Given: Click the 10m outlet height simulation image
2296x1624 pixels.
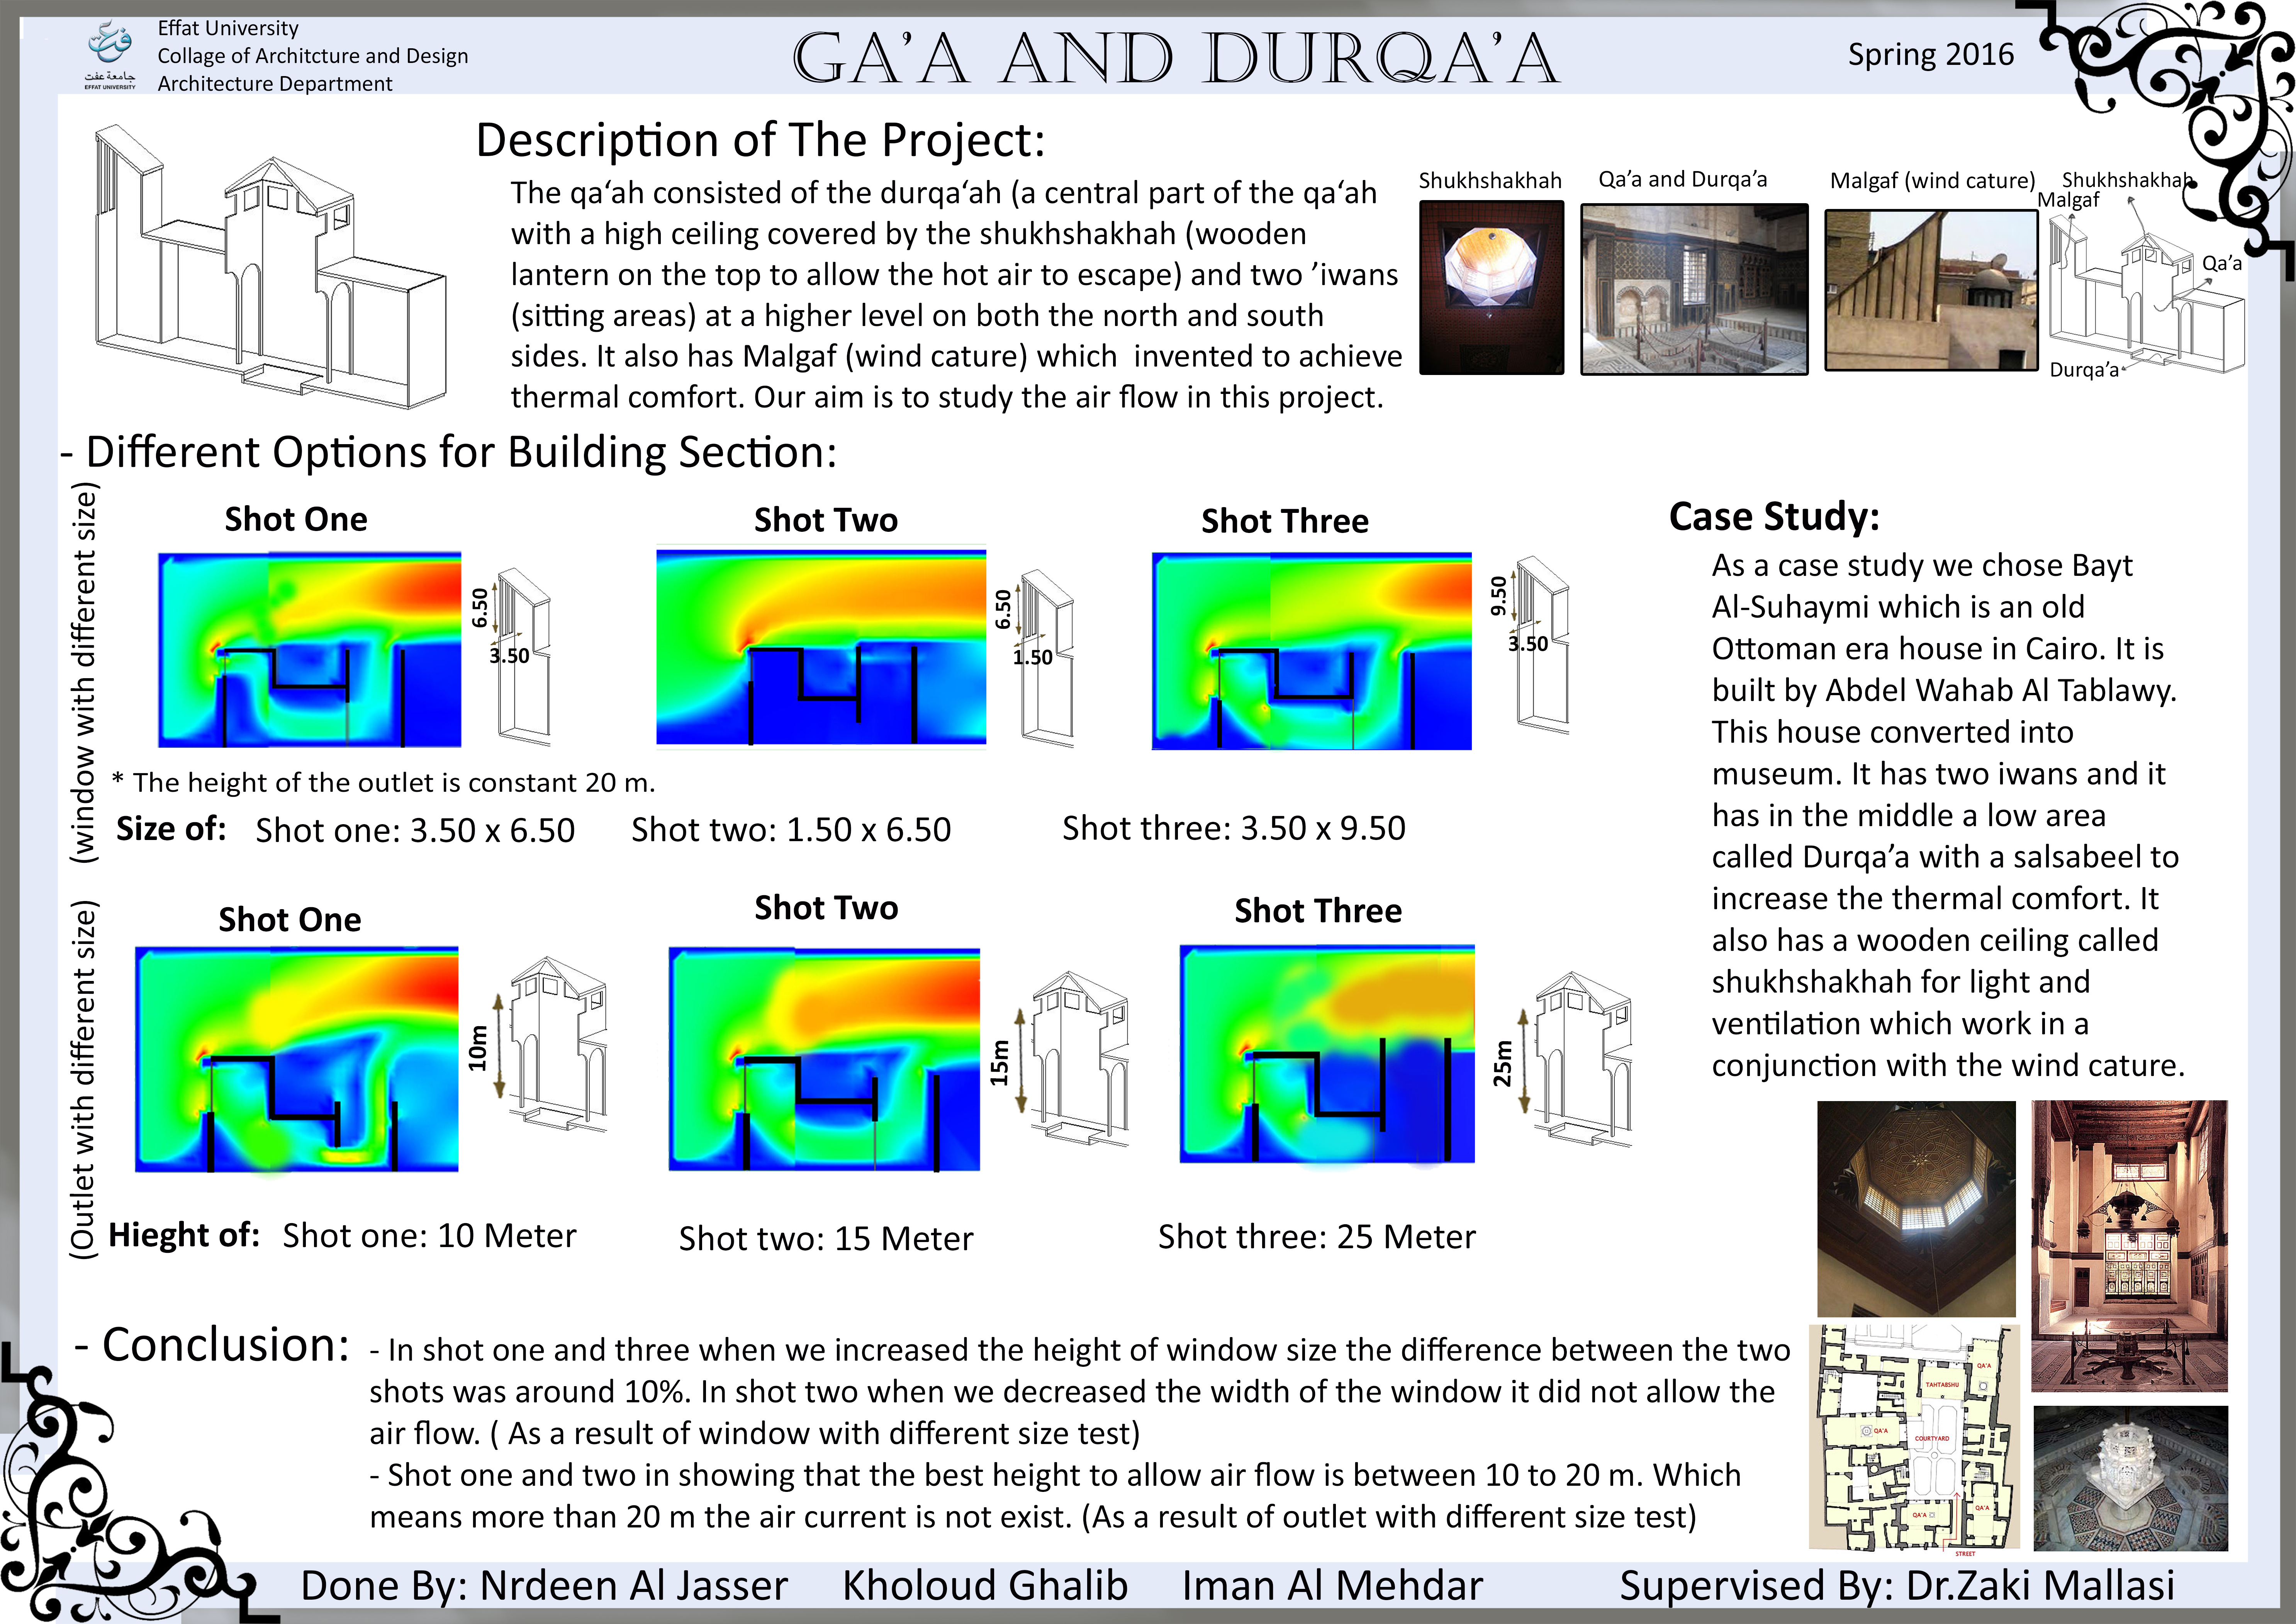Looking at the screenshot, I should [x=297, y=1059].
